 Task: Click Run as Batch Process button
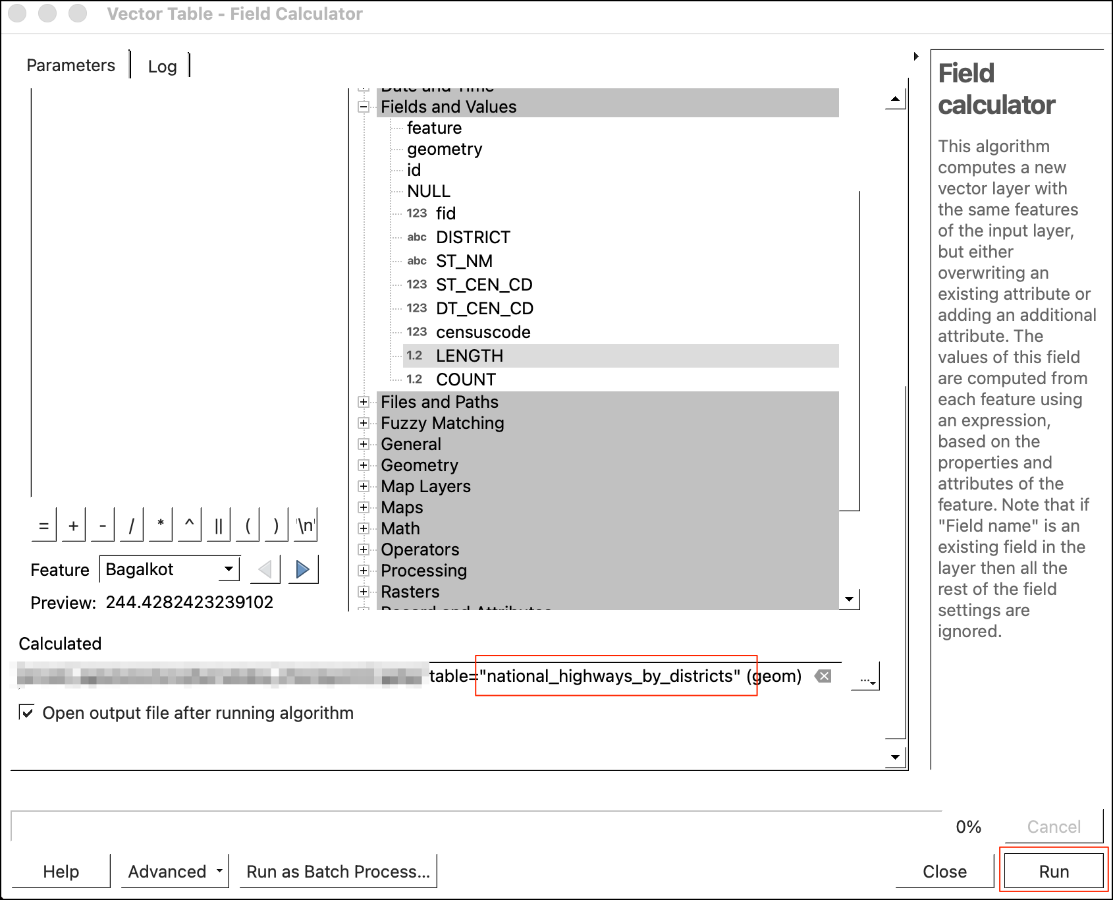338,872
